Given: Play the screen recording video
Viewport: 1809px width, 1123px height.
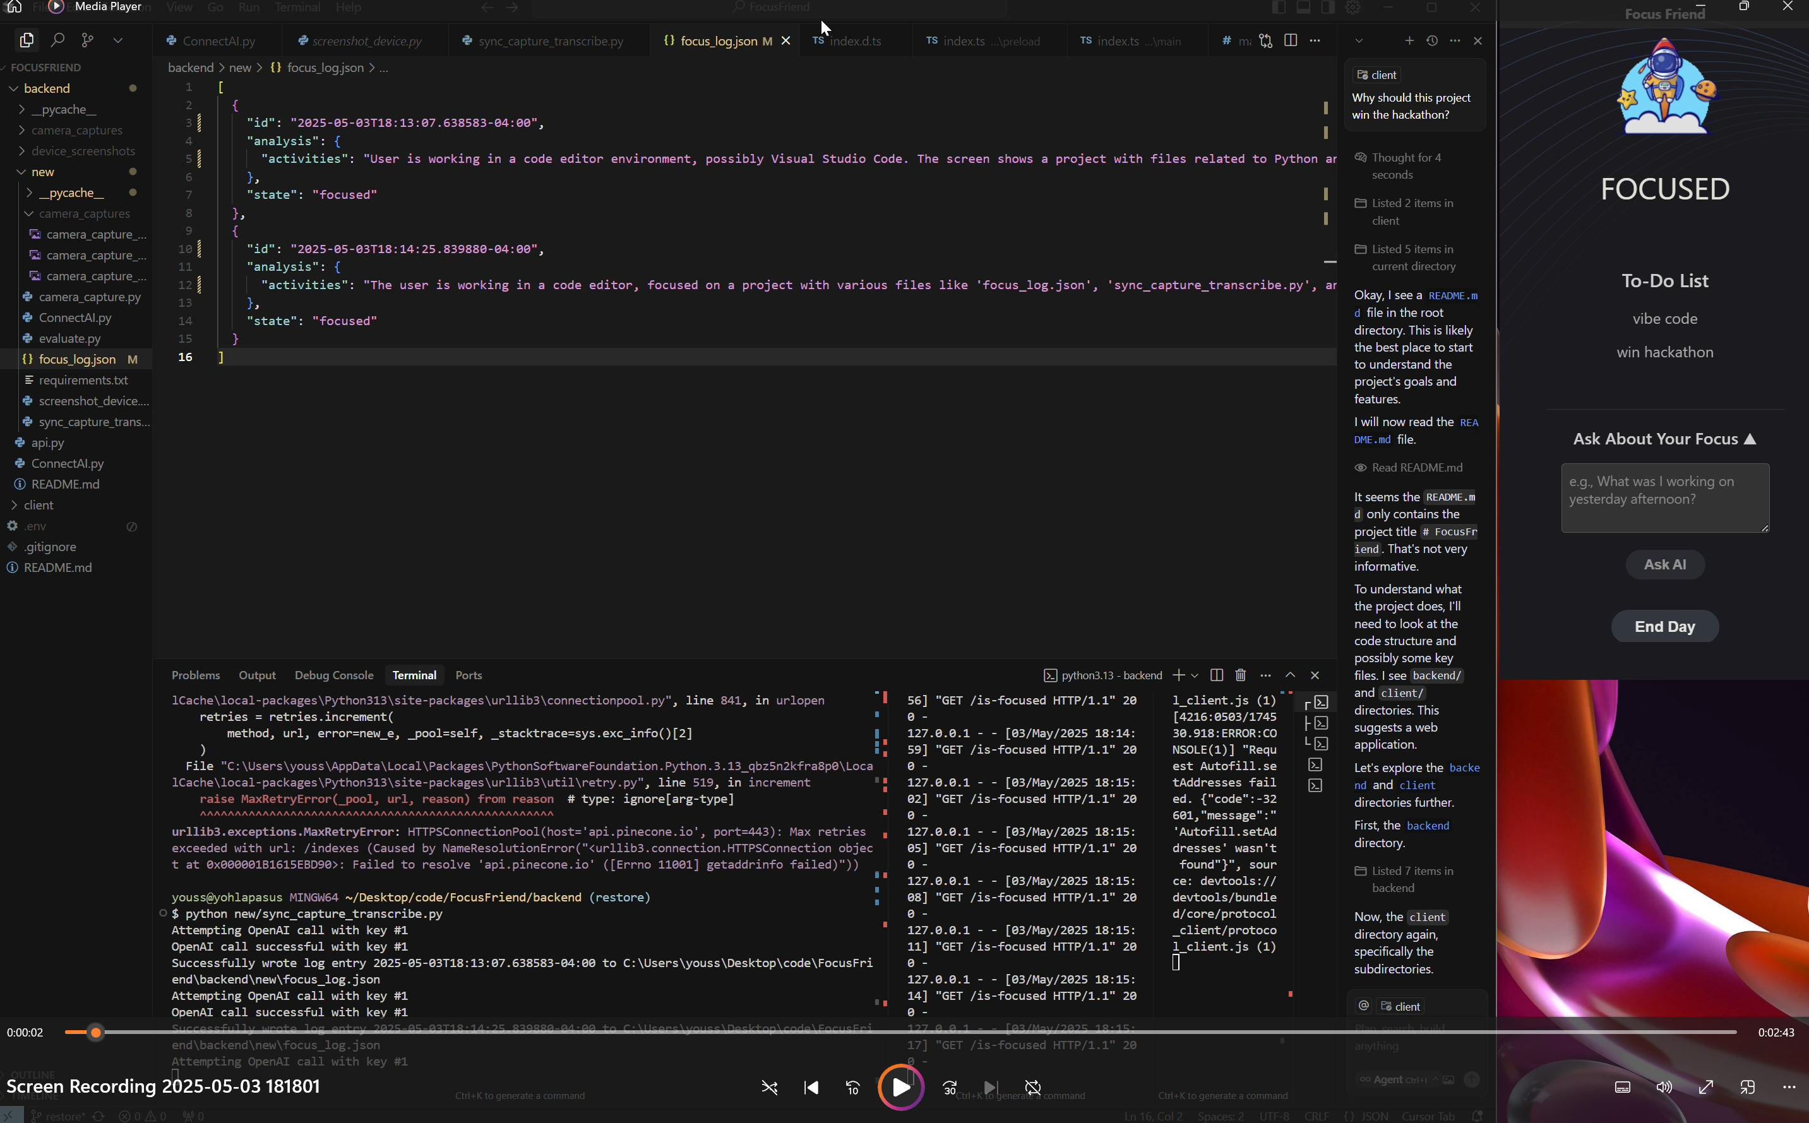Looking at the screenshot, I should [900, 1088].
